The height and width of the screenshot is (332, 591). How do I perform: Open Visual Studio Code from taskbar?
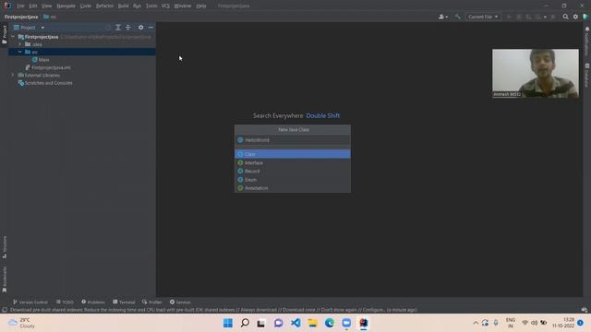295,323
